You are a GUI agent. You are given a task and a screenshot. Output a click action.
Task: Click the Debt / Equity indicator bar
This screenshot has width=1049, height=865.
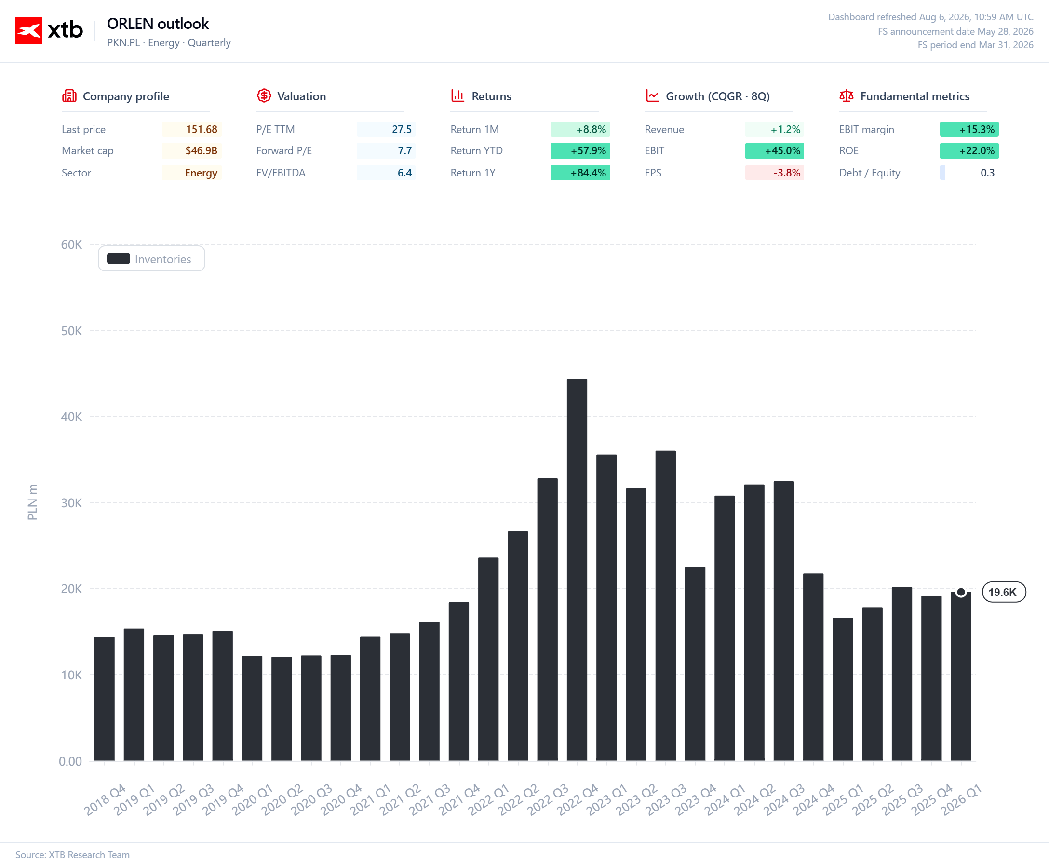pos(942,173)
